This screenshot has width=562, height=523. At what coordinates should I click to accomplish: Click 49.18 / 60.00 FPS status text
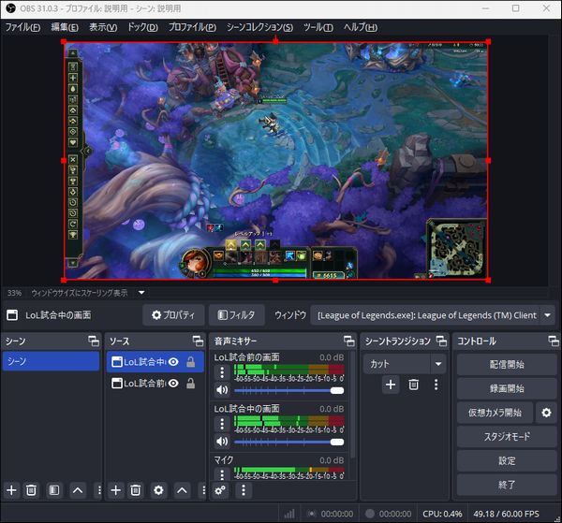click(x=506, y=514)
